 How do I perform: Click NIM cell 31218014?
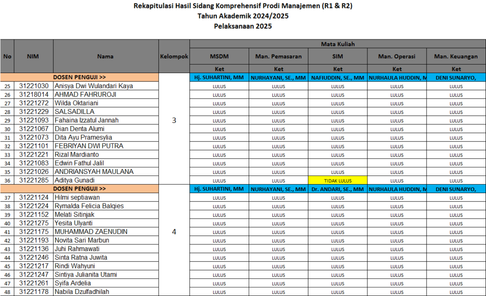click(34, 94)
